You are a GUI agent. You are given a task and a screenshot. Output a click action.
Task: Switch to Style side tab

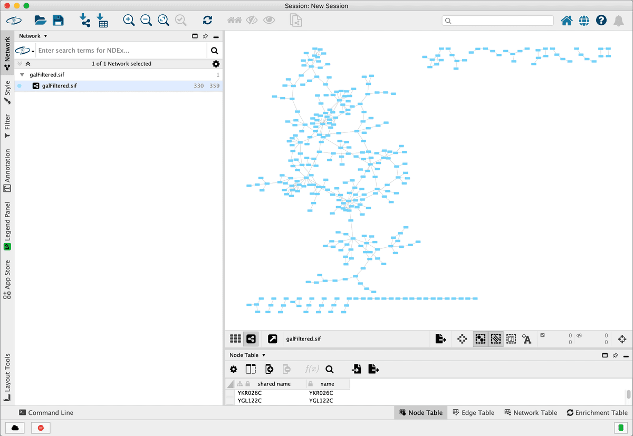(7, 92)
